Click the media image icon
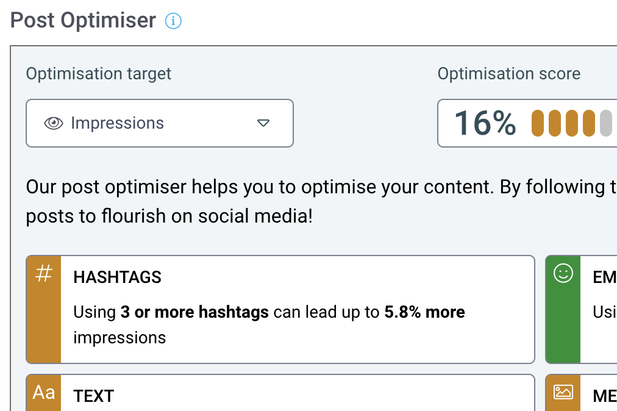 coord(563,393)
